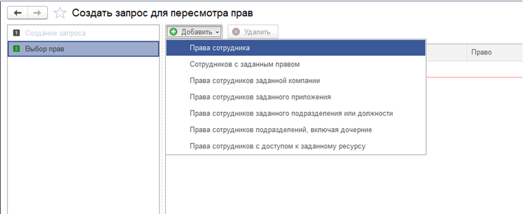The height and width of the screenshot is (214, 523).
Task: Click green step number 2 icon
Action: tap(16, 49)
